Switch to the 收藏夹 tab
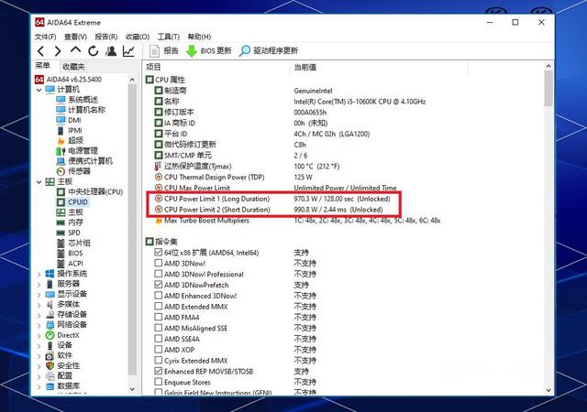 point(73,67)
